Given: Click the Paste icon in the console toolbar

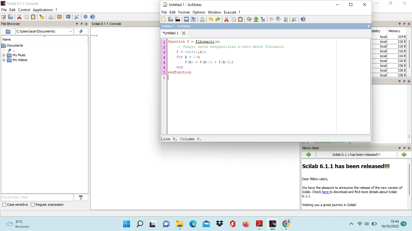Looking at the screenshot, I should tap(33, 17).
